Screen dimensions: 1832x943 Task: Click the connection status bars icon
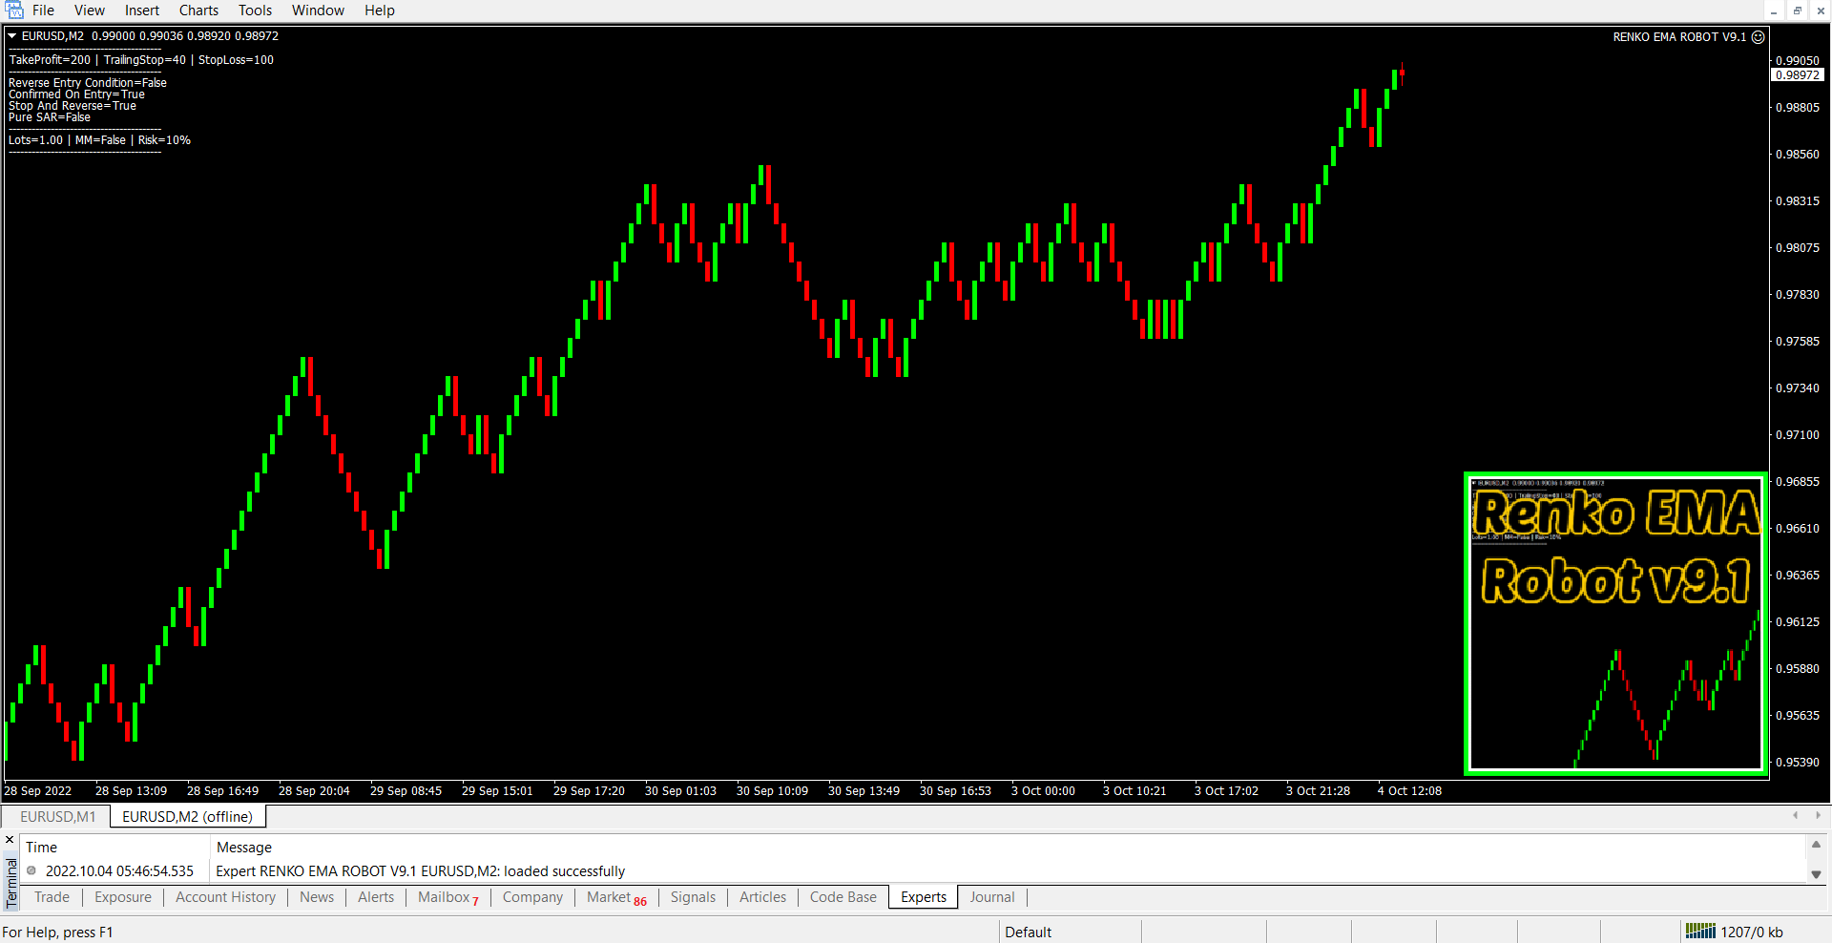point(1699,932)
